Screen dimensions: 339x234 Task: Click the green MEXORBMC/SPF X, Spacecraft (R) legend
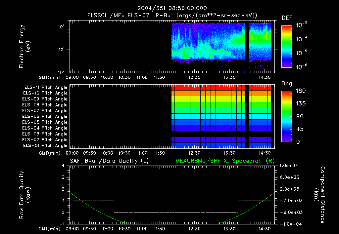coord(225,161)
